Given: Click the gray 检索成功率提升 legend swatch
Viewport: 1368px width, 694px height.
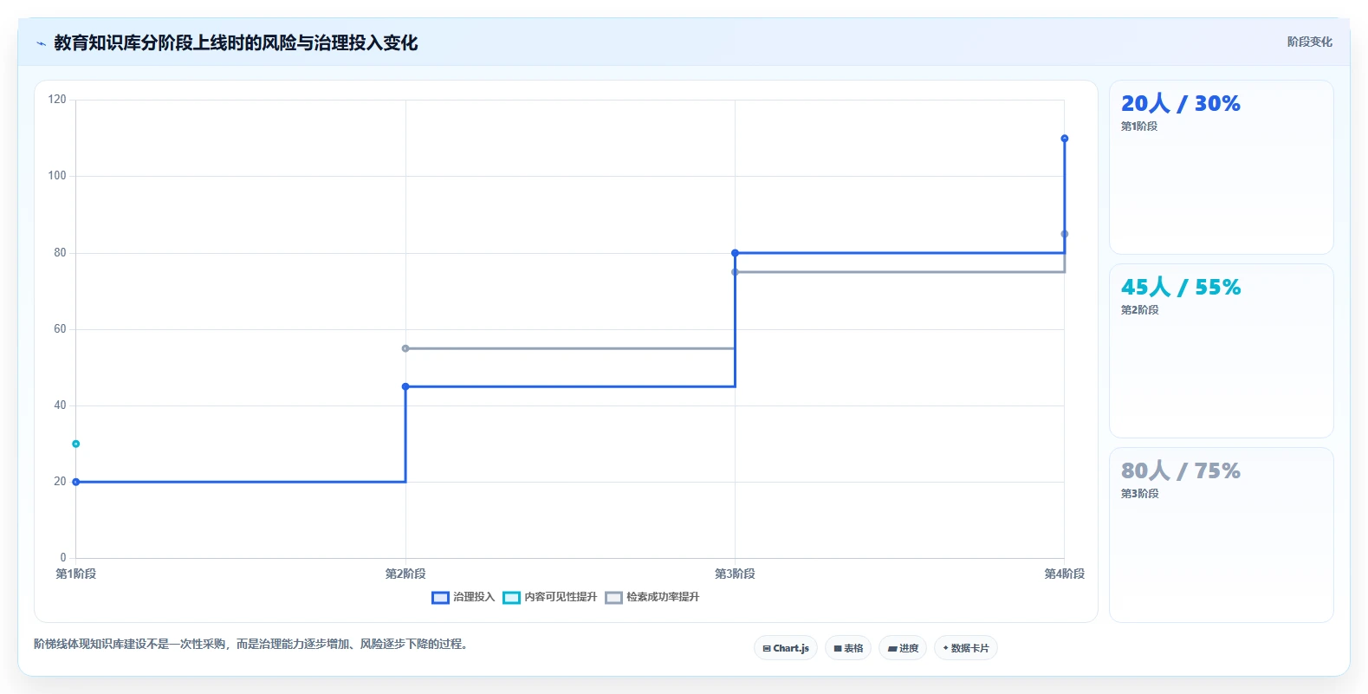Looking at the screenshot, I should pos(613,597).
